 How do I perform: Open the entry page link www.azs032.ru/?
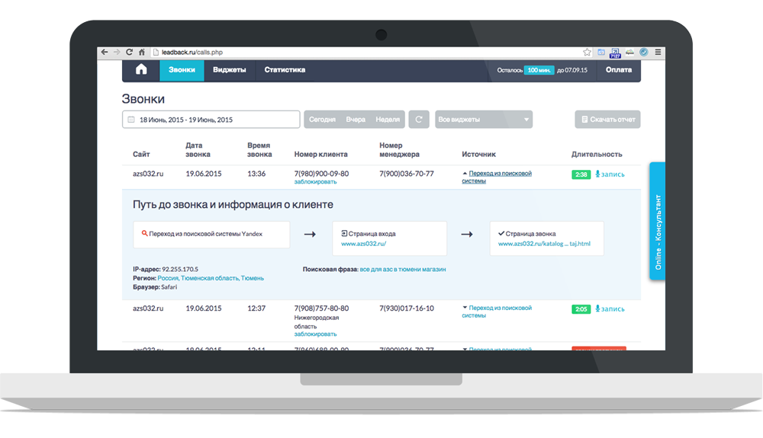click(x=363, y=244)
